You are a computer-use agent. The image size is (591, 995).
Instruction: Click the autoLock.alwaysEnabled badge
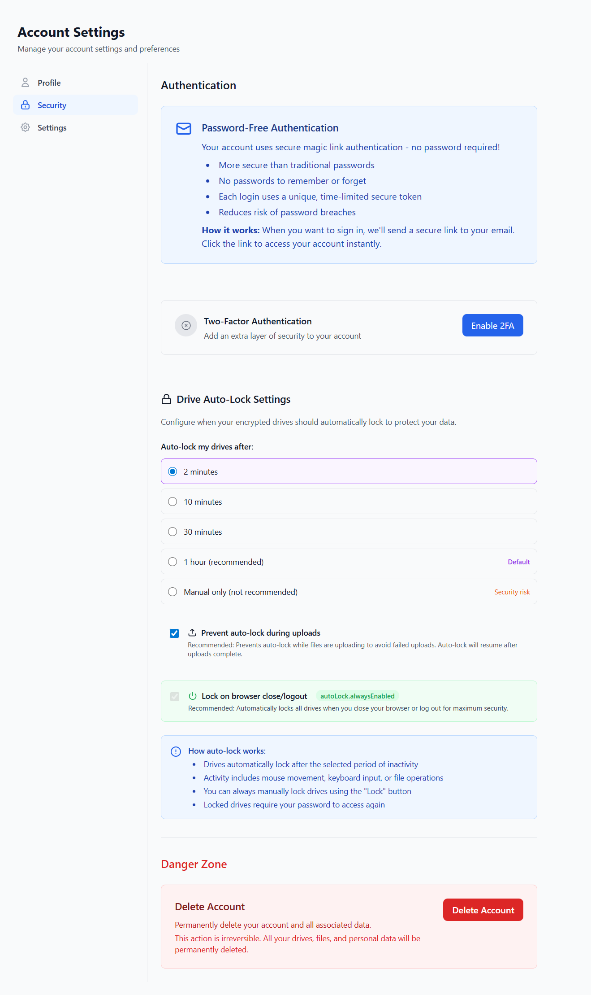[x=357, y=696]
